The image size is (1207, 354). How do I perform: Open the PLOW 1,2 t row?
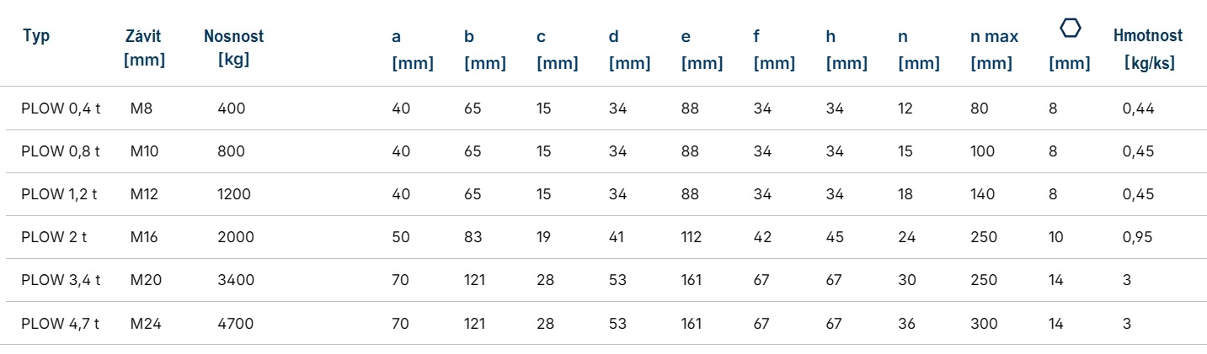tap(603, 194)
